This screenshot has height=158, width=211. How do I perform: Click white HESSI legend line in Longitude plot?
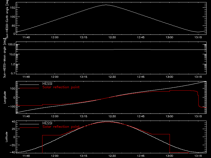point(29,85)
